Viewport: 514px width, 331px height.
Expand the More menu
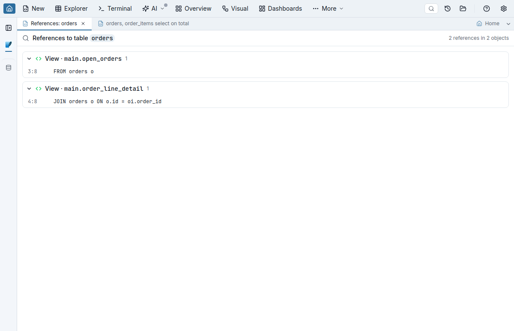tap(328, 9)
